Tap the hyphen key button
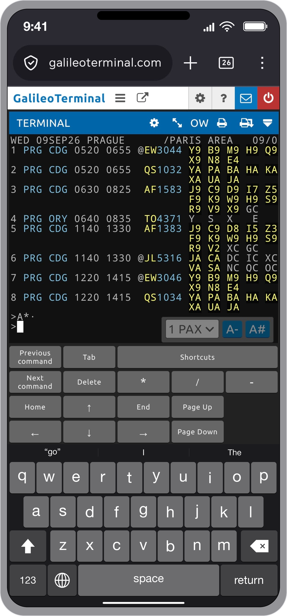Screen dimensions: 287x616 [251, 382]
